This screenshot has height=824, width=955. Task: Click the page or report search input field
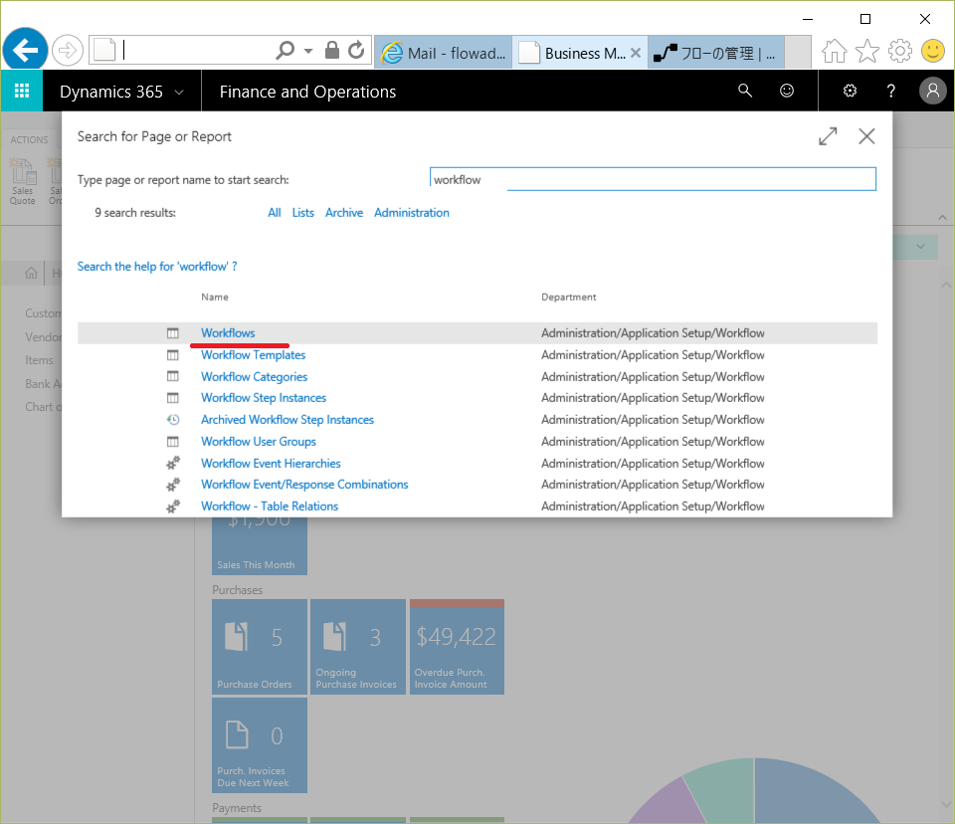(x=653, y=179)
